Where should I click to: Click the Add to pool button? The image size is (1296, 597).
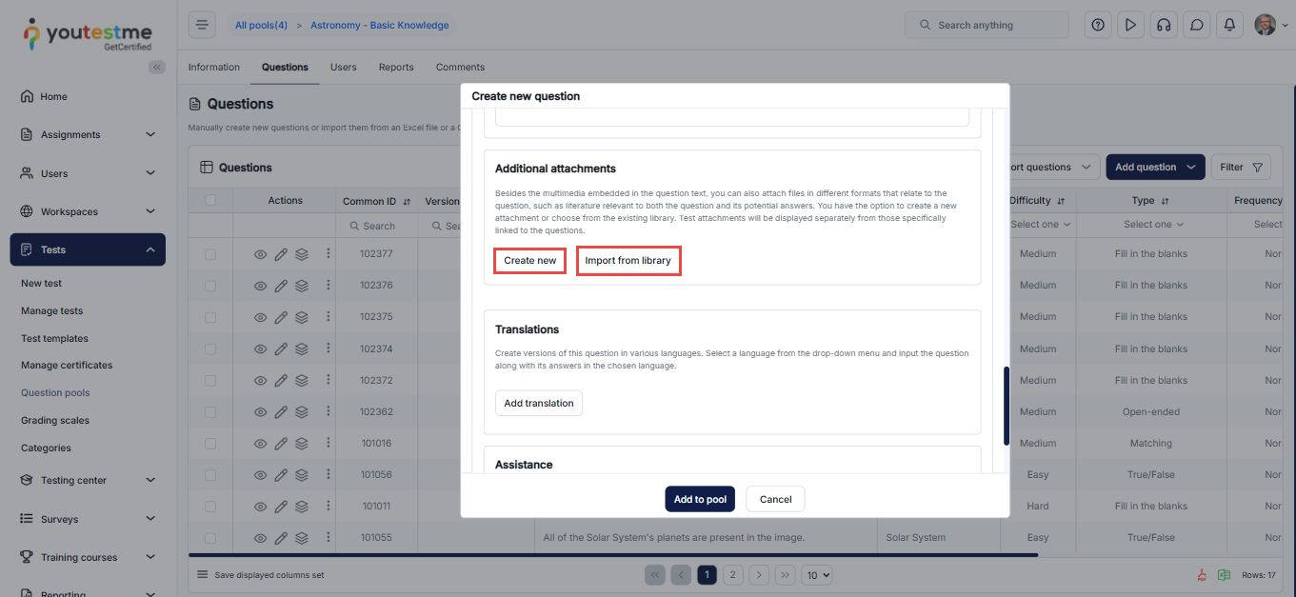(700, 499)
